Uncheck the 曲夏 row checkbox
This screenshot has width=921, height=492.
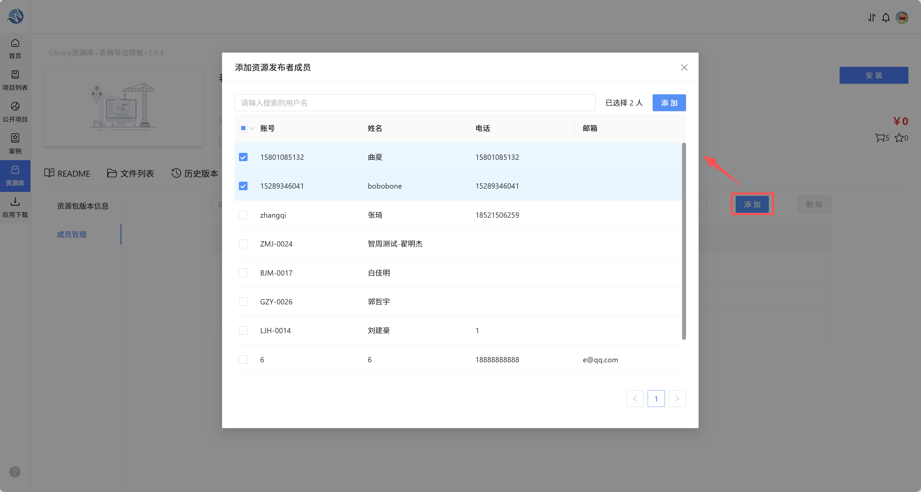[x=243, y=157]
